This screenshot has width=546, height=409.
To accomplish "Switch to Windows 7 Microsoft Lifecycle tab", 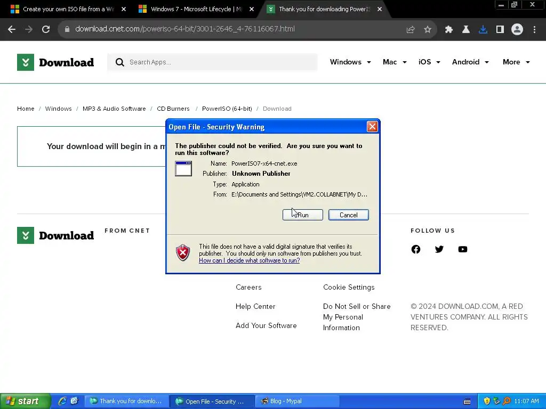I will pyautogui.click(x=195, y=9).
